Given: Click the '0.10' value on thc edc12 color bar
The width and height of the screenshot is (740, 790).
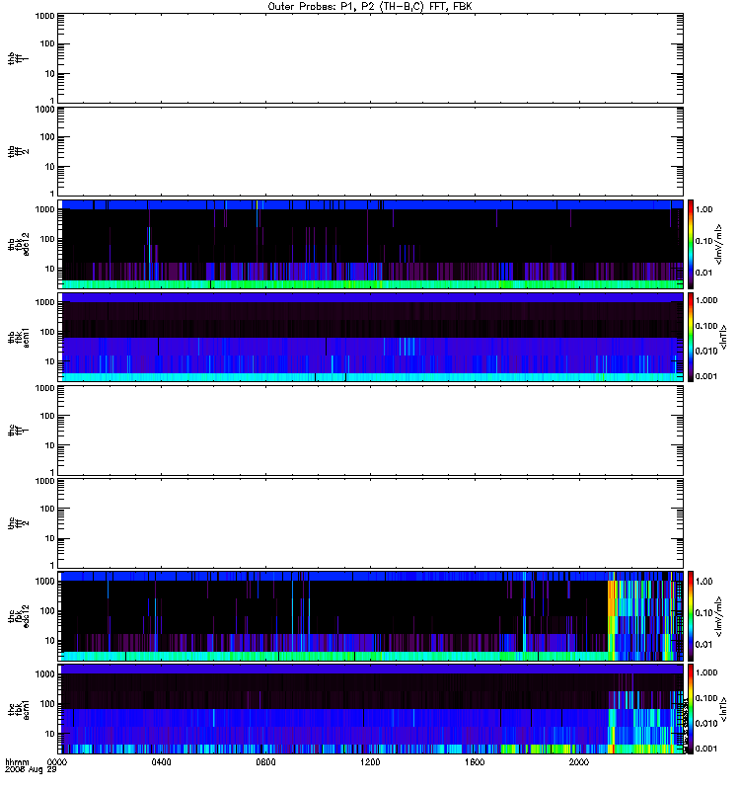Looking at the screenshot, I should [x=703, y=612].
